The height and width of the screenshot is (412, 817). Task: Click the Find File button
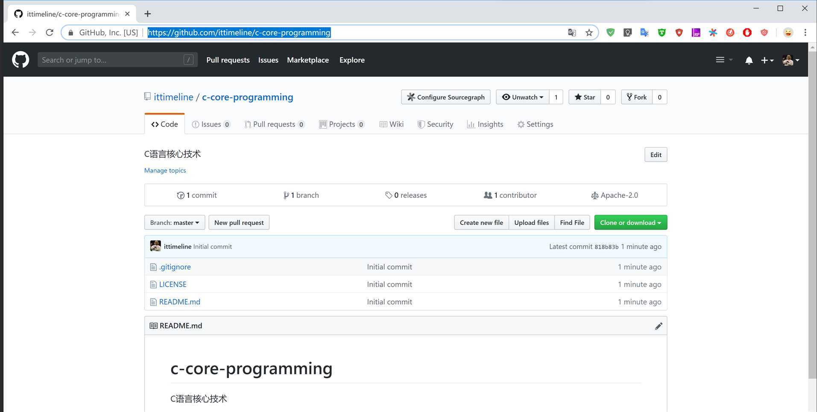point(572,223)
